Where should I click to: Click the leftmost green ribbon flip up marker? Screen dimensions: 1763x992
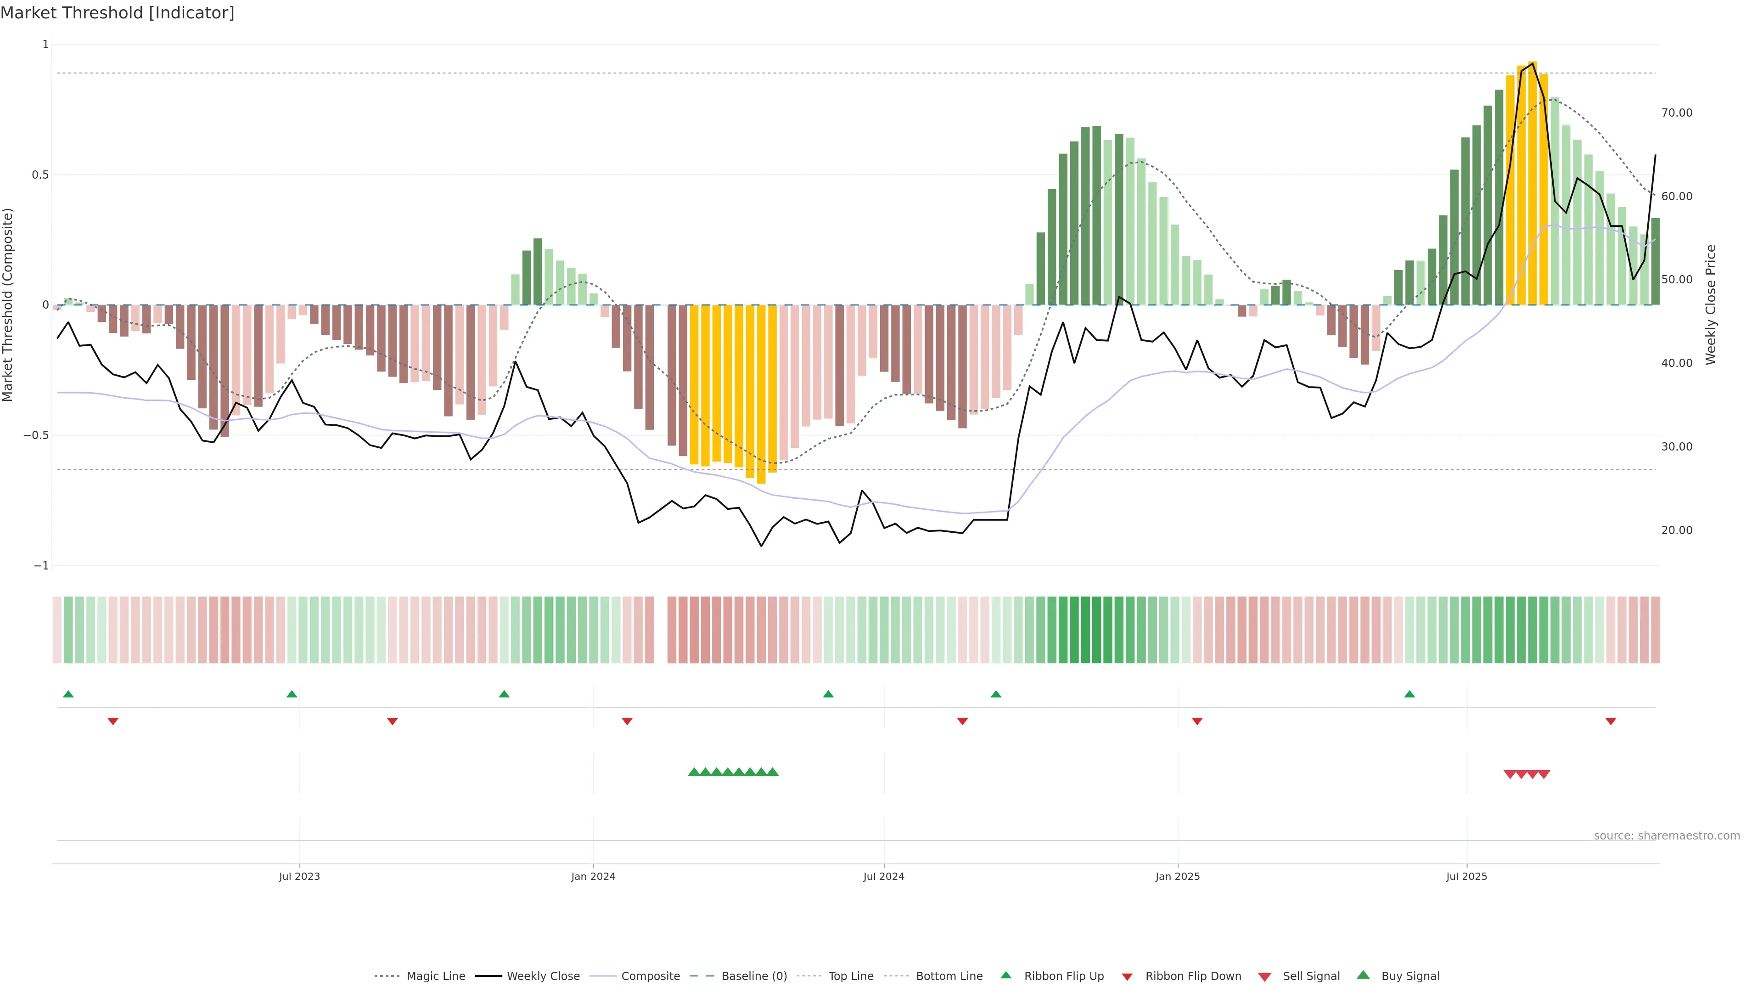pyautogui.click(x=68, y=694)
